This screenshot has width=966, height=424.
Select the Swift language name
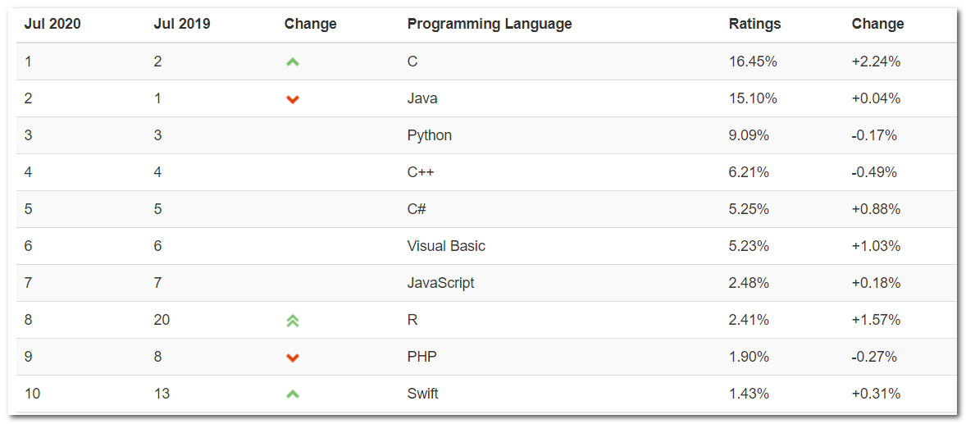[422, 394]
